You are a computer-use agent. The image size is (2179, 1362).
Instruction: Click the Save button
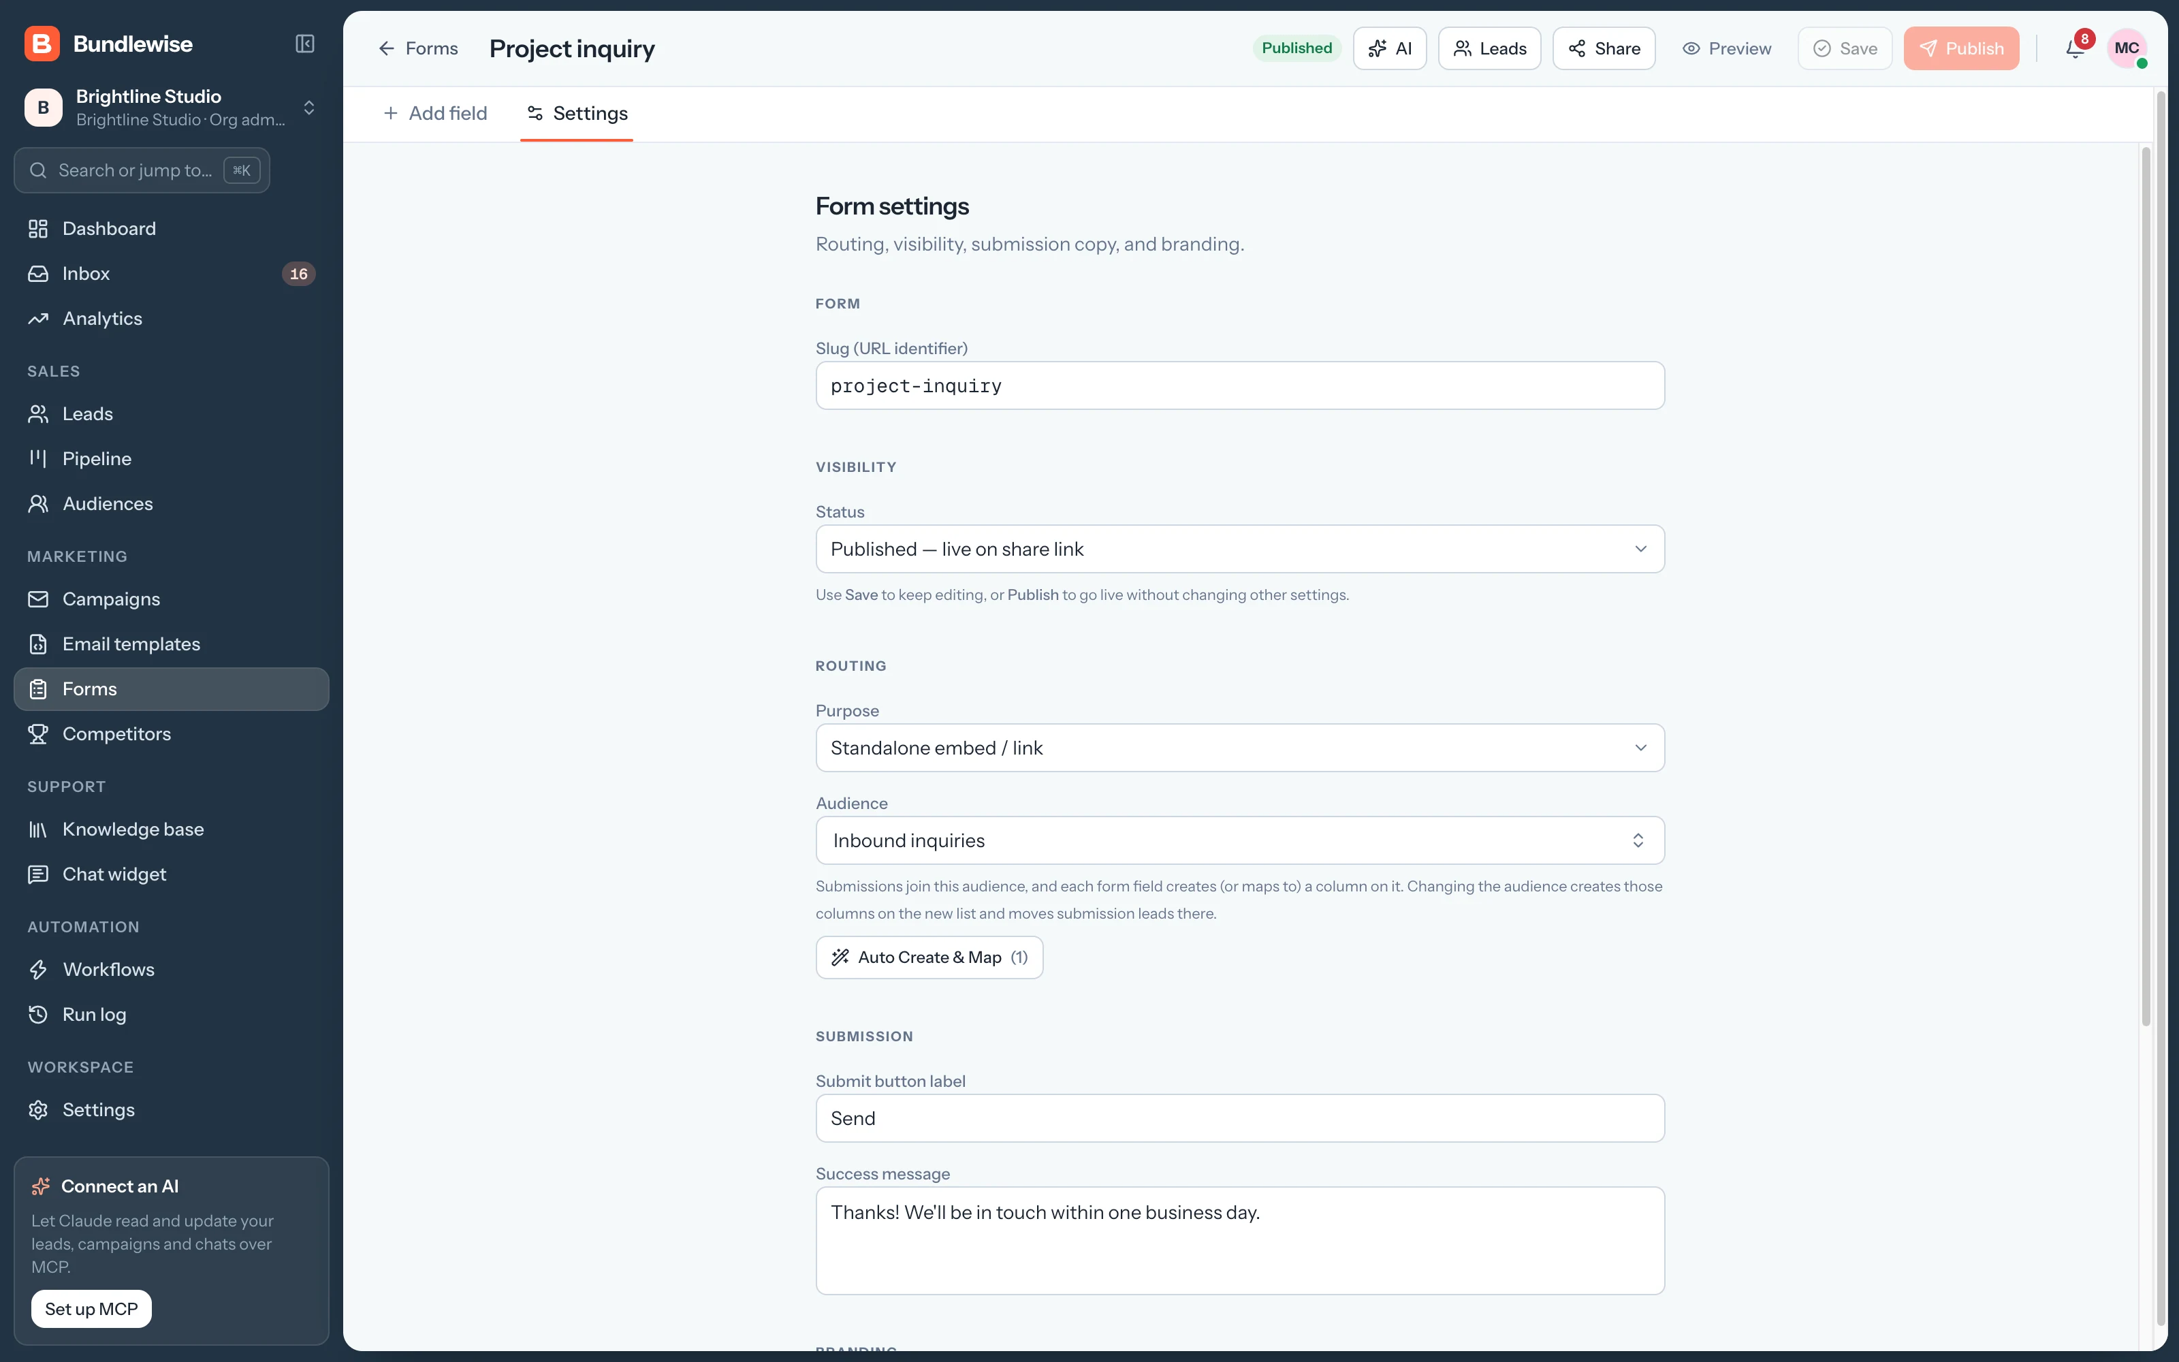tap(1845, 48)
